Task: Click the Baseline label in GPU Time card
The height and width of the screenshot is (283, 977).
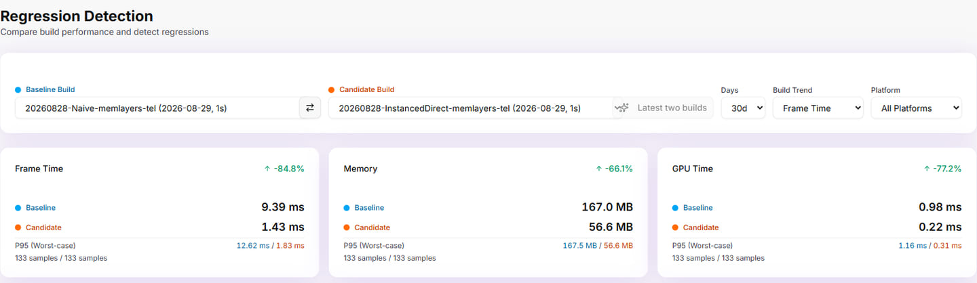Action: [x=698, y=208]
